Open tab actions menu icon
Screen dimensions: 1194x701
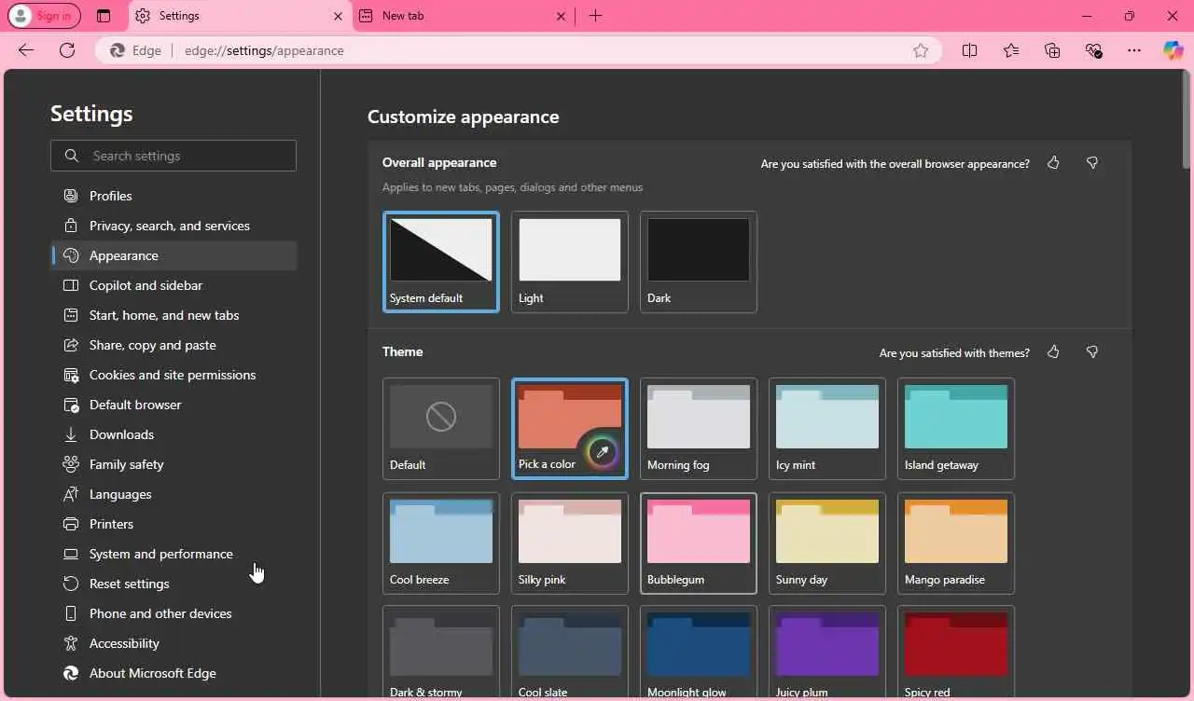[x=104, y=16]
